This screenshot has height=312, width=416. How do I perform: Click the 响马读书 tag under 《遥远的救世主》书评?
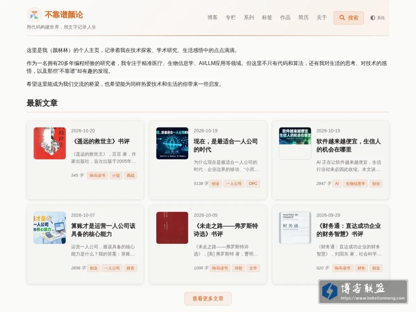[97, 175]
